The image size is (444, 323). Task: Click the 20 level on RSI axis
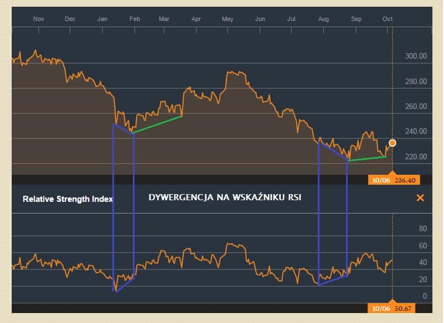(423, 279)
